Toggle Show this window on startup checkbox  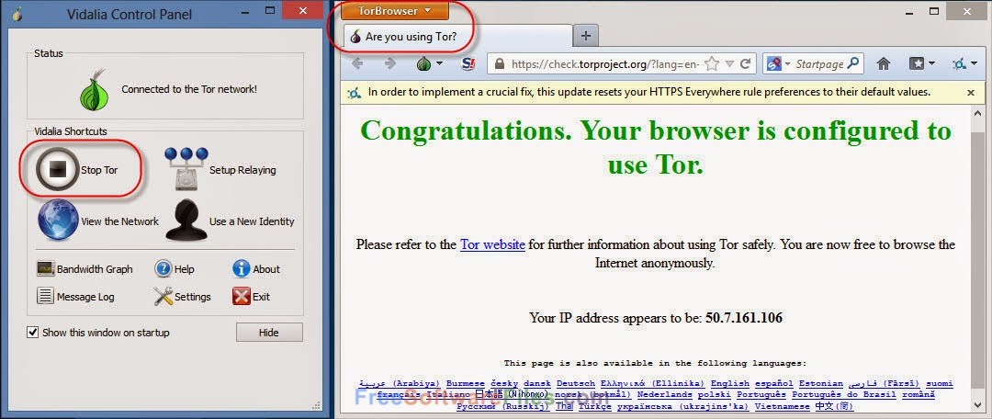(x=33, y=332)
